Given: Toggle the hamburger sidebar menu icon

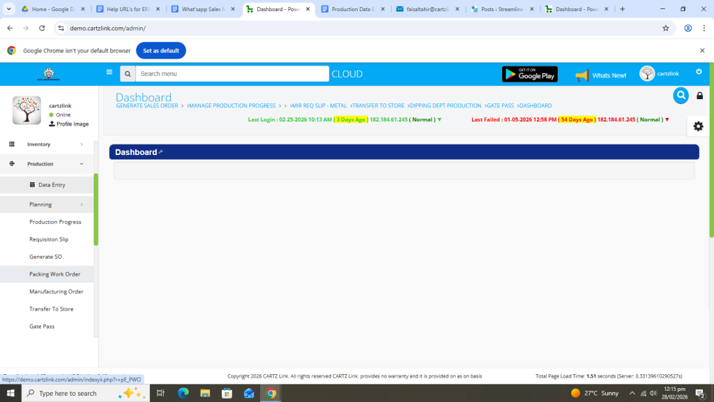Looking at the screenshot, I should (x=109, y=72).
